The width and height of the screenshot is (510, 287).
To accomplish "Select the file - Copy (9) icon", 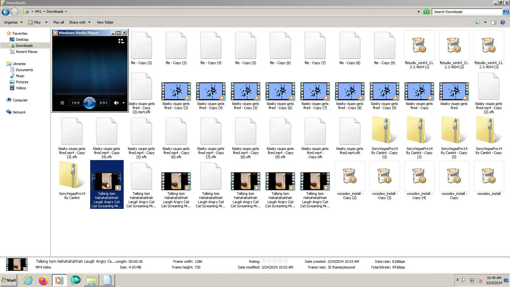I will tap(385, 45).
